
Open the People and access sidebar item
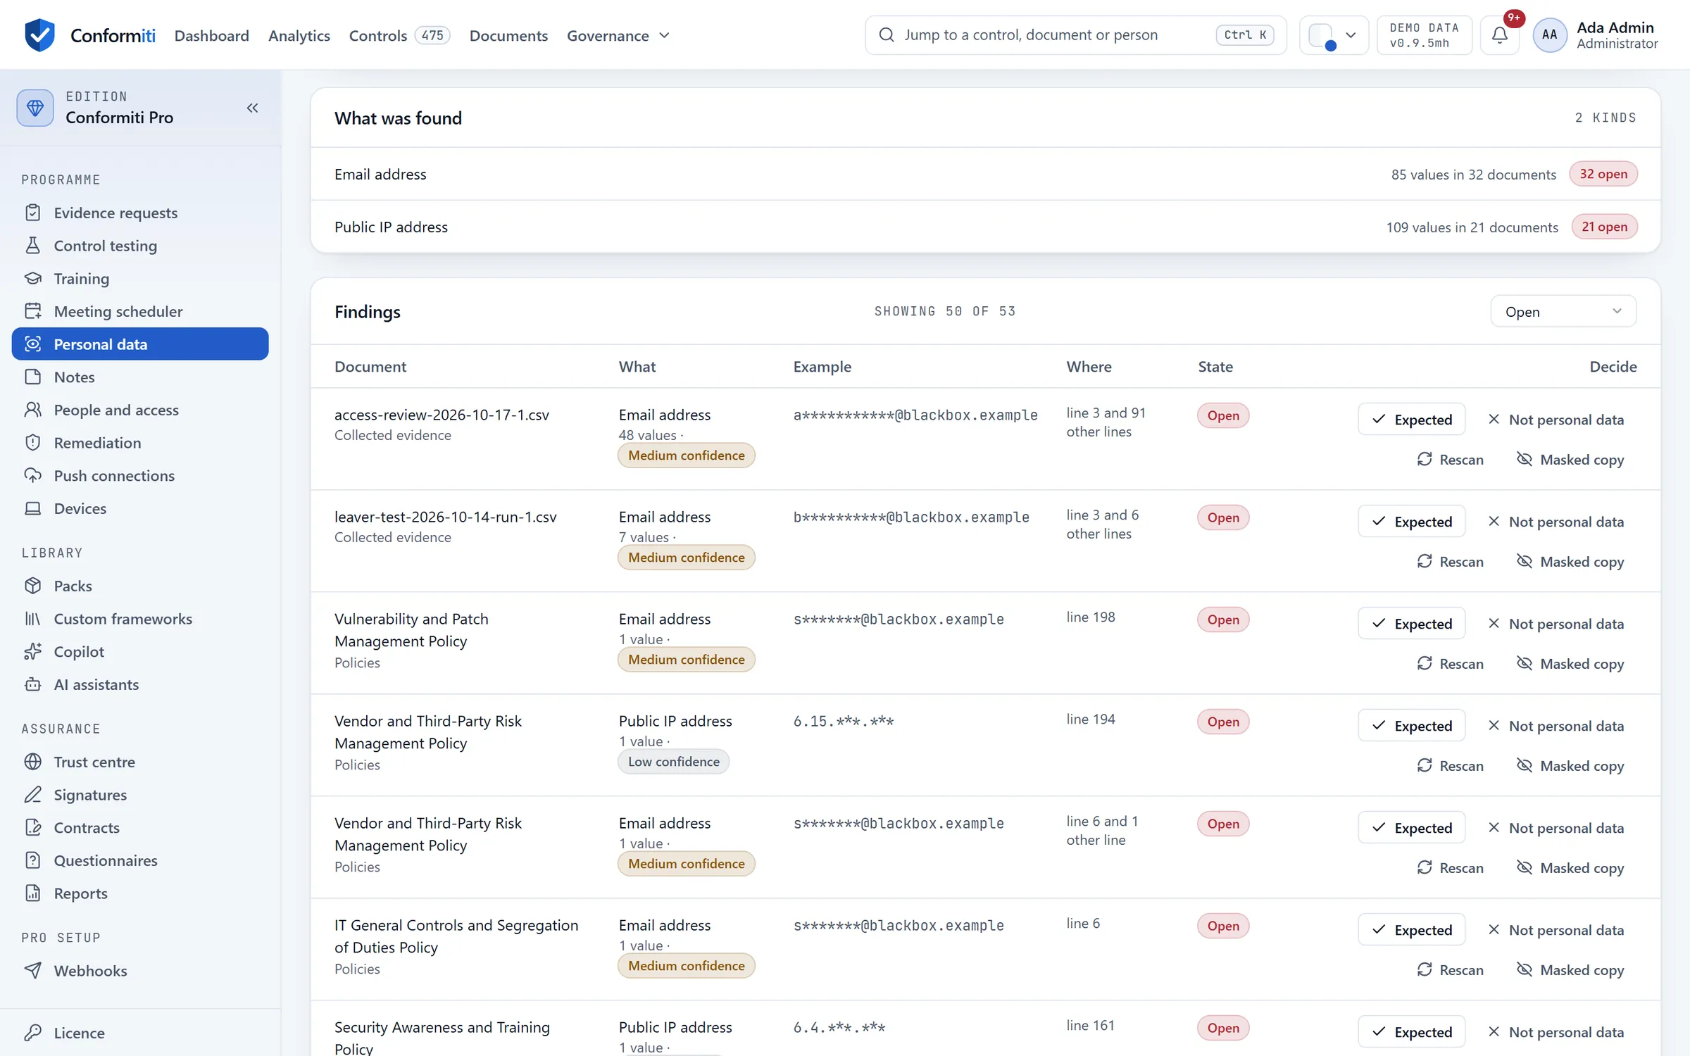click(140, 410)
